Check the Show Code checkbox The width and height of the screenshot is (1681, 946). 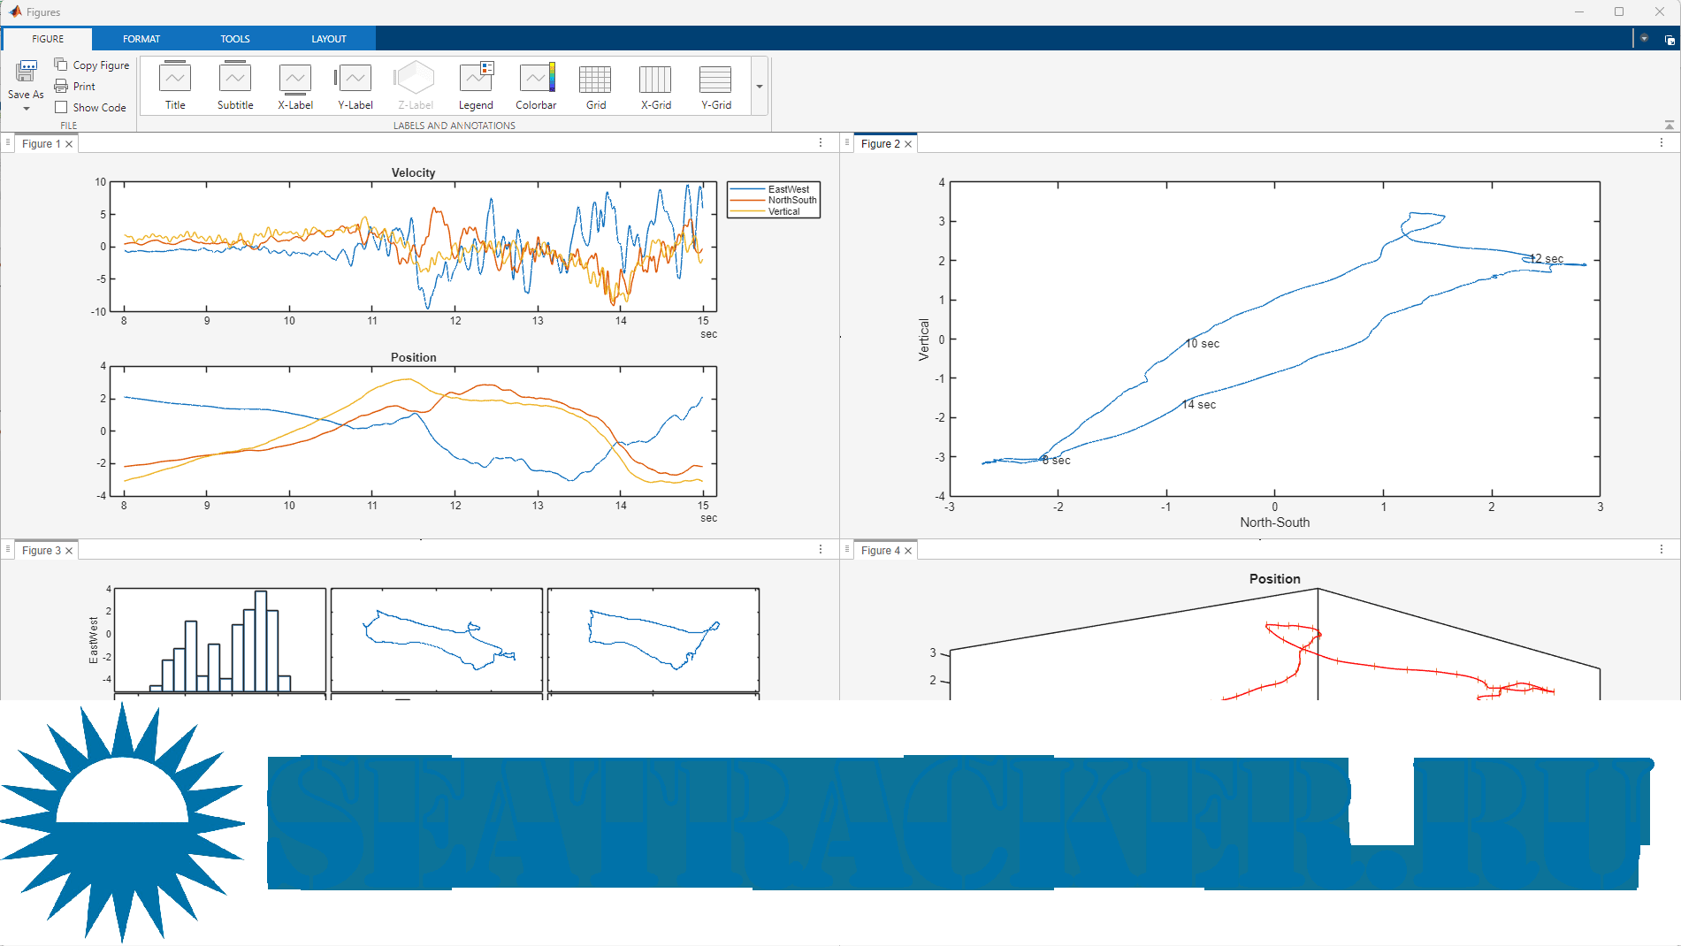click(61, 107)
